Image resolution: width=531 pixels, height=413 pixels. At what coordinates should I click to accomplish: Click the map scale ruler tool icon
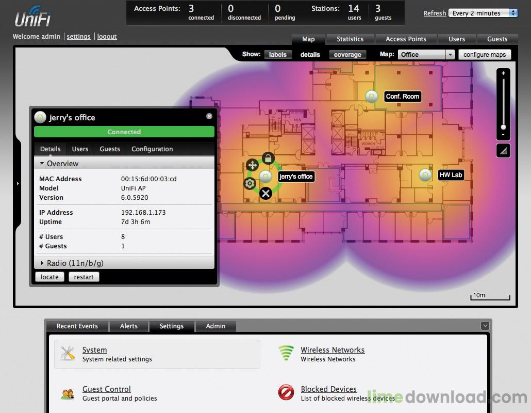point(503,150)
